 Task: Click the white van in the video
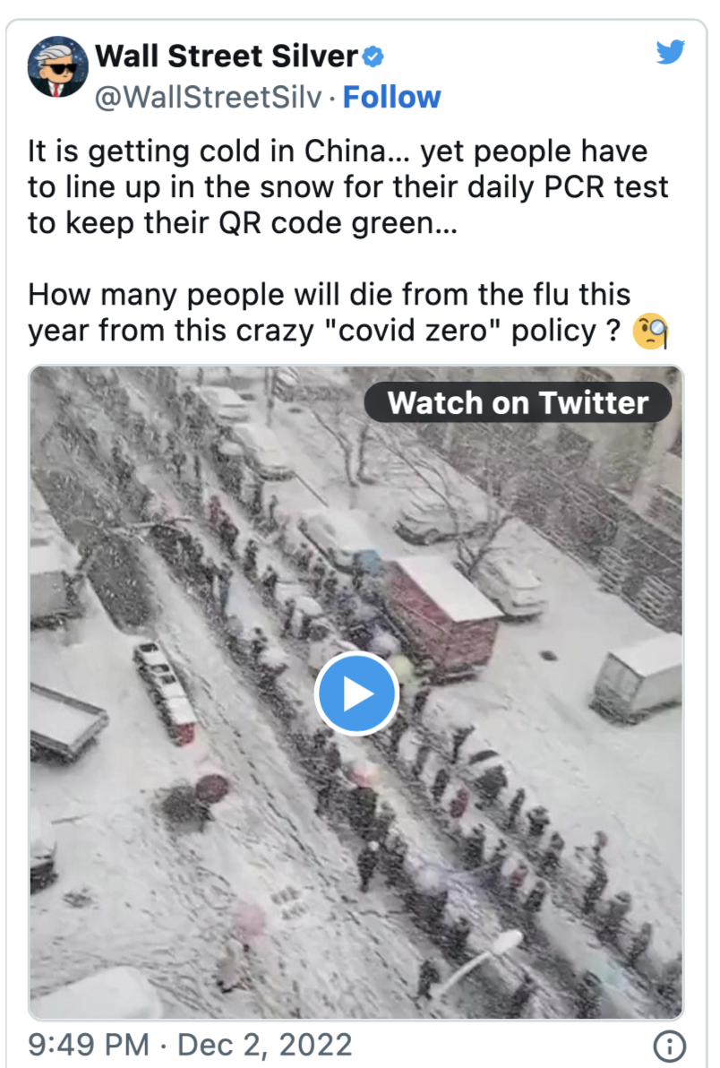coord(638,677)
